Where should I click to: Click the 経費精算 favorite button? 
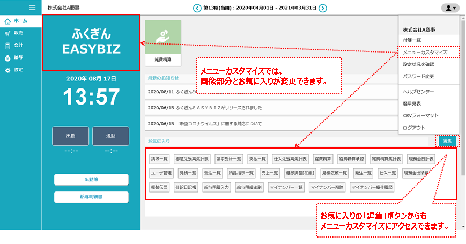click(x=323, y=159)
